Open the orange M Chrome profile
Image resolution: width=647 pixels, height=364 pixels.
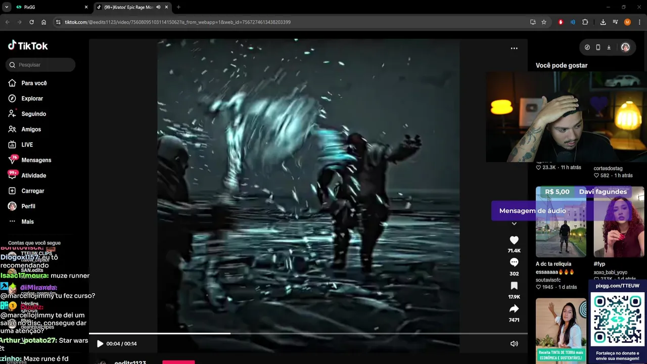pyautogui.click(x=627, y=22)
